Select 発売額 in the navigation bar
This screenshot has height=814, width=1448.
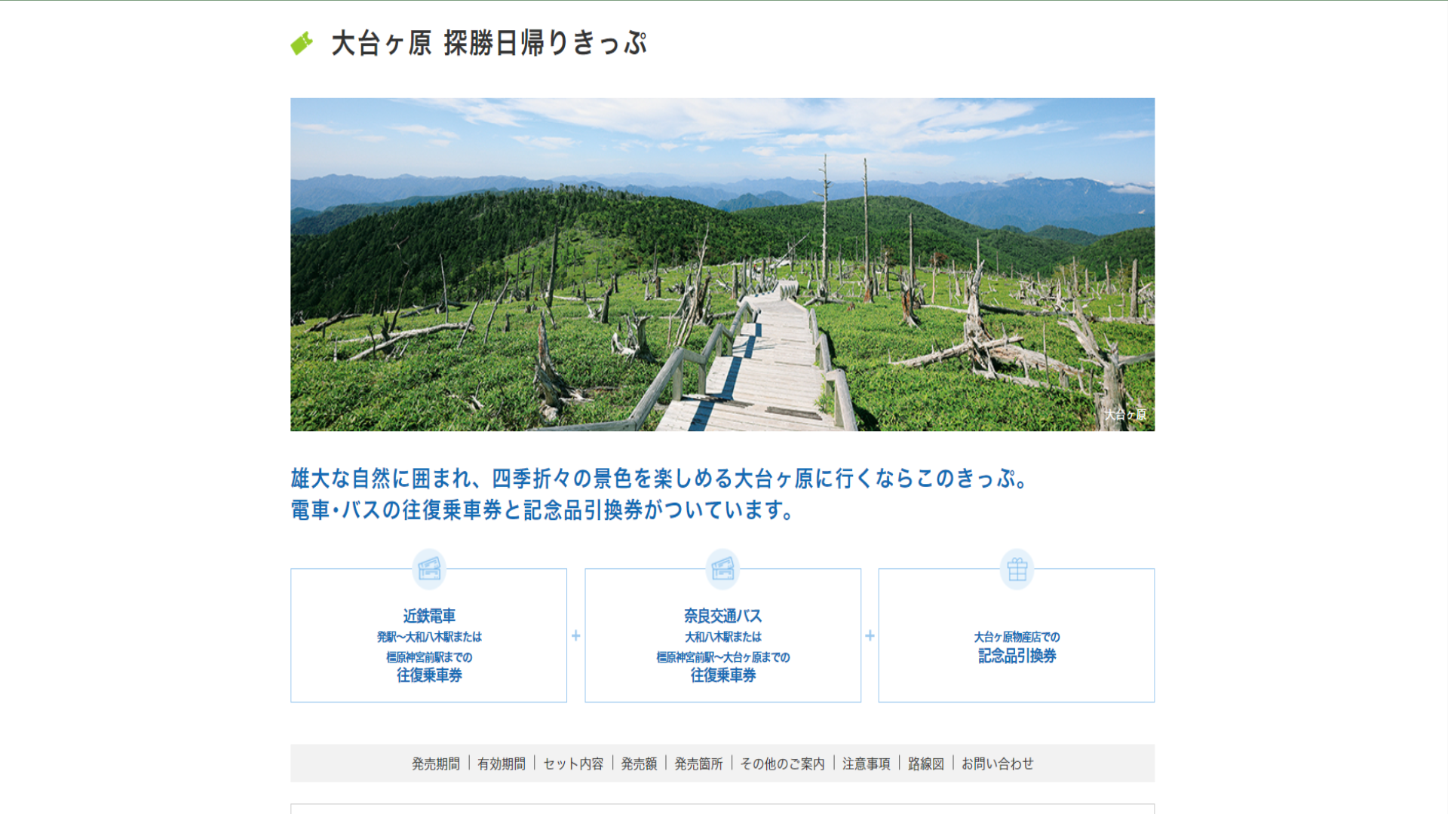639,764
